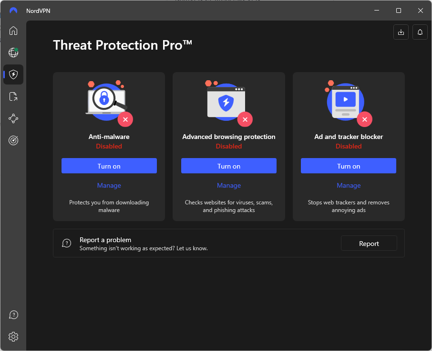Click the Report button
The image size is (432, 351).
tap(369, 244)
